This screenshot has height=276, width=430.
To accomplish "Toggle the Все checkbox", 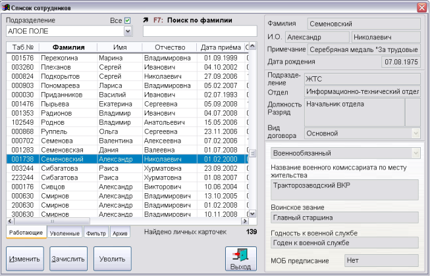I will (127, 20).
